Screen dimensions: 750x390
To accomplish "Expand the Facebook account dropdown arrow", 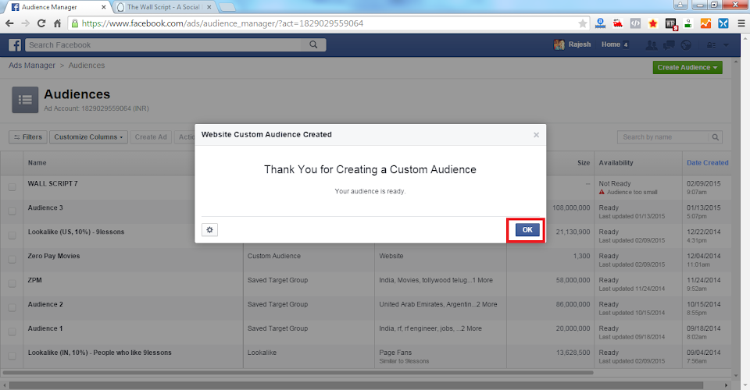I will pyautogui.click(x=726, y=45).
